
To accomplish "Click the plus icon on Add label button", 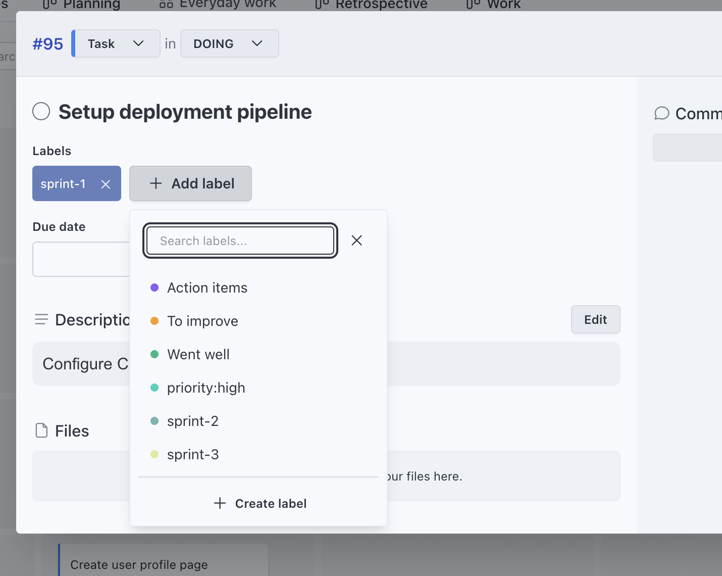I will tap(156, 183).
